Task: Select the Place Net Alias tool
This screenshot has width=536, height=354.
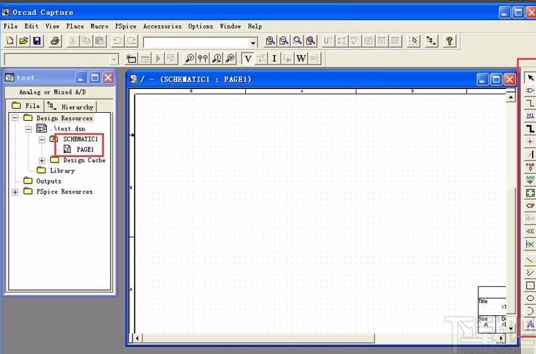Action: (x=530, y=116)
